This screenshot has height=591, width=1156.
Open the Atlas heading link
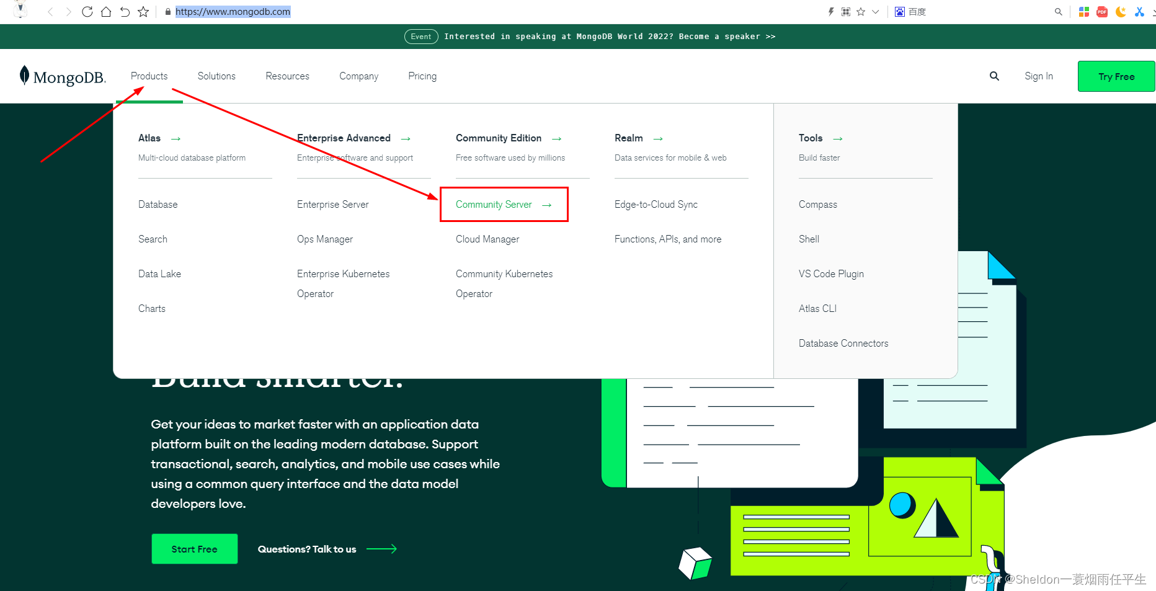149,138
